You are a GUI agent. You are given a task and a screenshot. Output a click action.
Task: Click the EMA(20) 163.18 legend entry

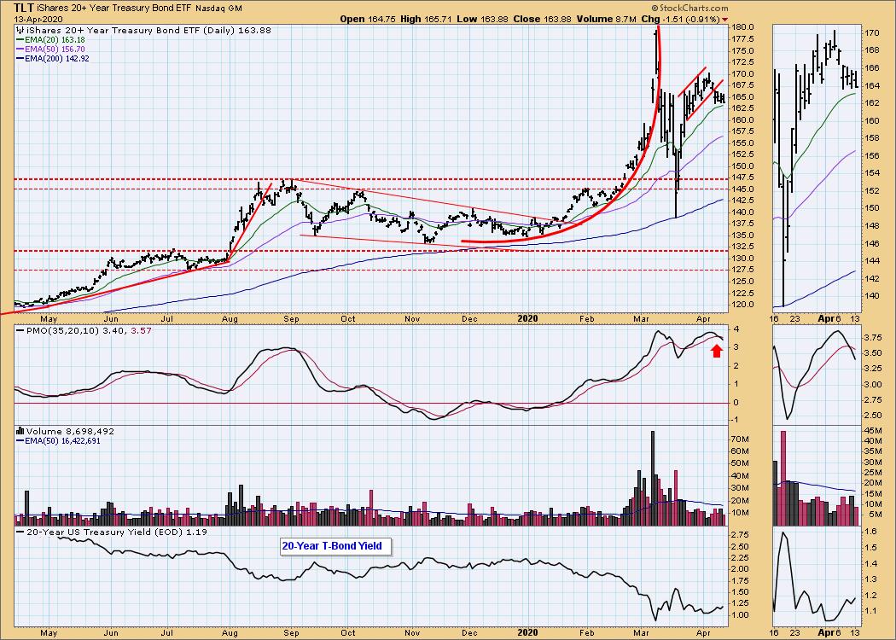coord(50,40)
